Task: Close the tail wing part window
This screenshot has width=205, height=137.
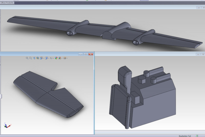Action: [91, 54]
